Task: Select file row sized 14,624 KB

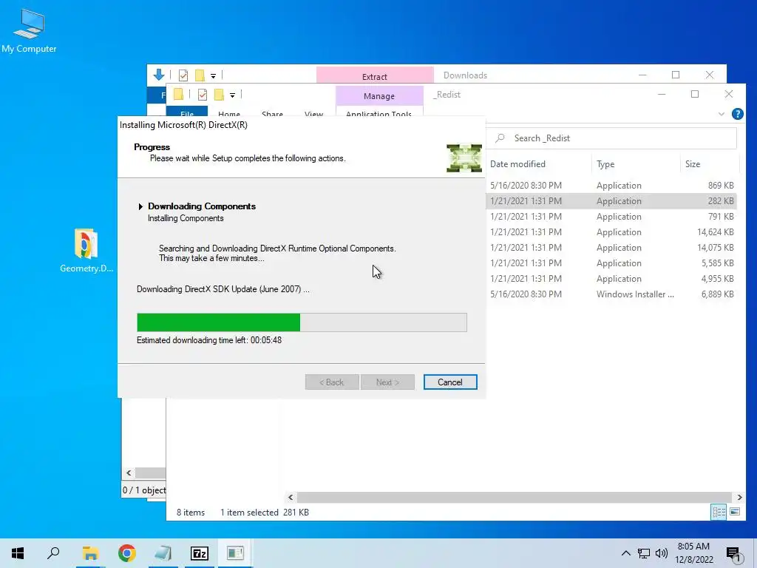Action: point(611,231)
